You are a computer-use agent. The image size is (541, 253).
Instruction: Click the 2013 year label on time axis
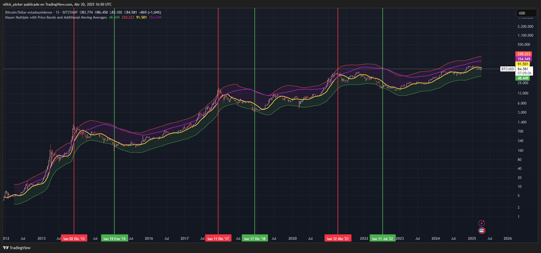point(42,239)
